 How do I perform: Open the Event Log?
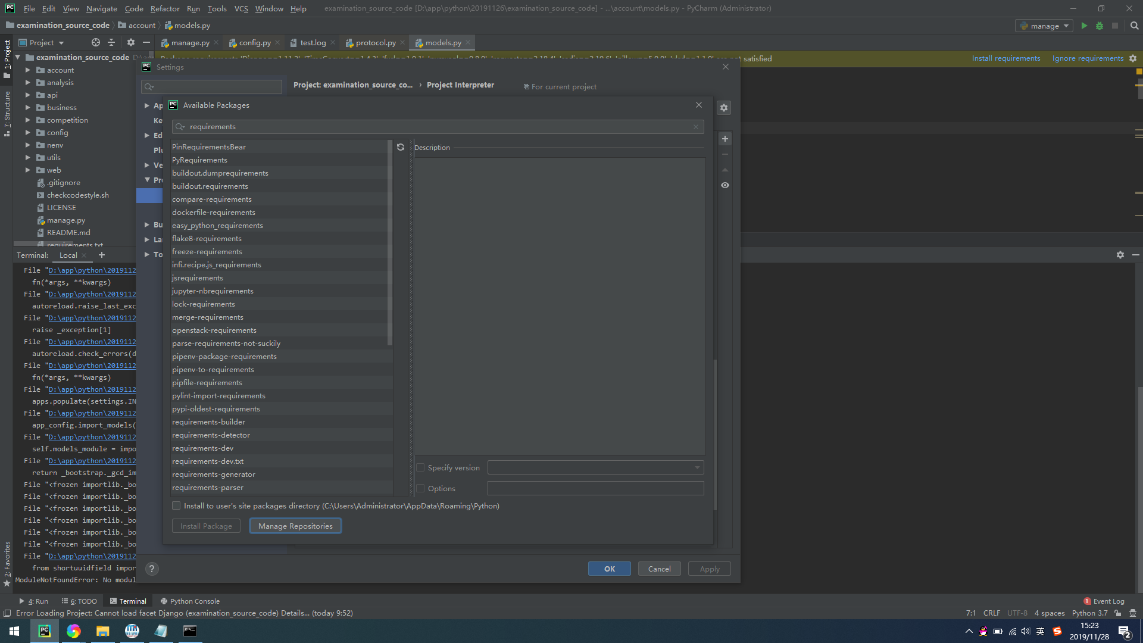click(x=1104, y=601)
